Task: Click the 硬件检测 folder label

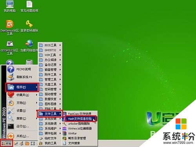Action: pyautogui.click(x=51, y=133)
